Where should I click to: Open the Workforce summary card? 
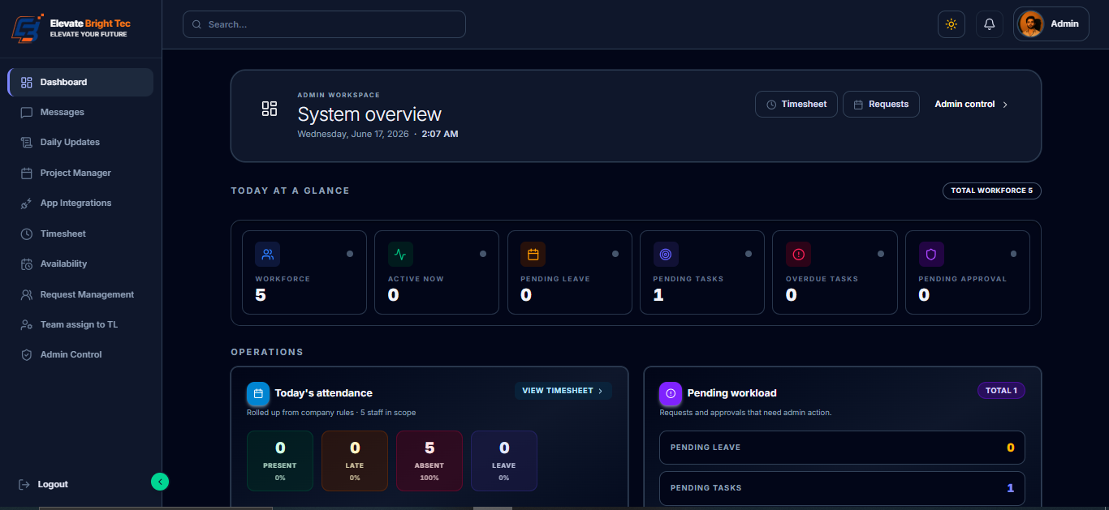[304, 272]
